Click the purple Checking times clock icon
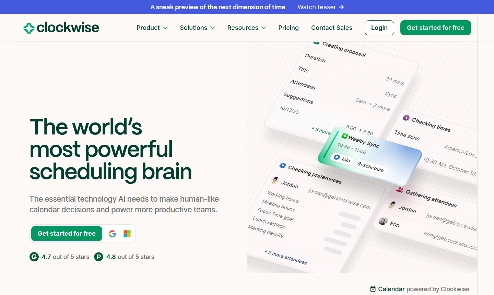This screenshot has width=494, height=295. pyautogui.click(x=406, y=118)
